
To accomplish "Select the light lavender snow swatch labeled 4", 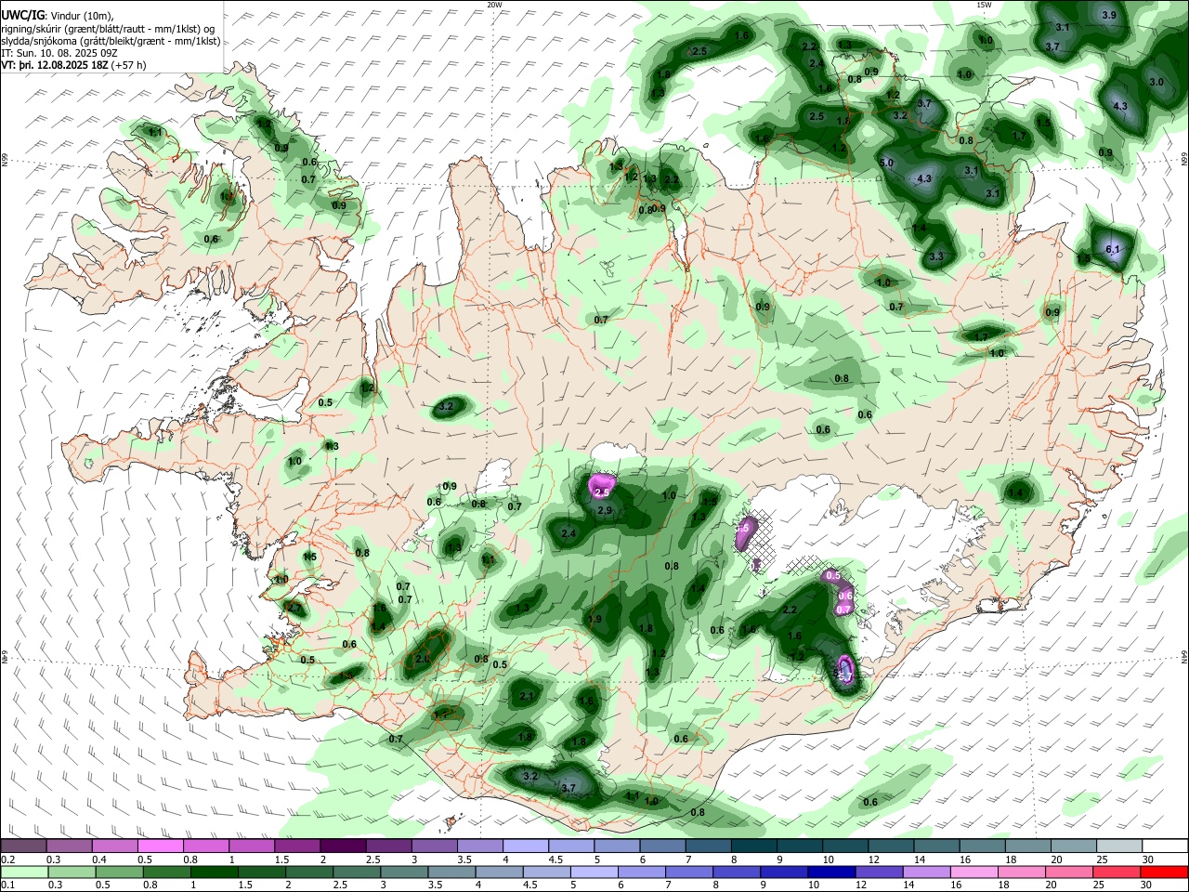I will pyautogui.click(x=525, y=846).
